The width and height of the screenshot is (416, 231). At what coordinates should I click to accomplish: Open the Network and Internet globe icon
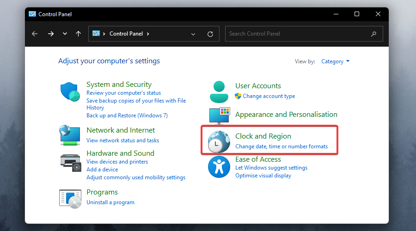click(70, 135)
